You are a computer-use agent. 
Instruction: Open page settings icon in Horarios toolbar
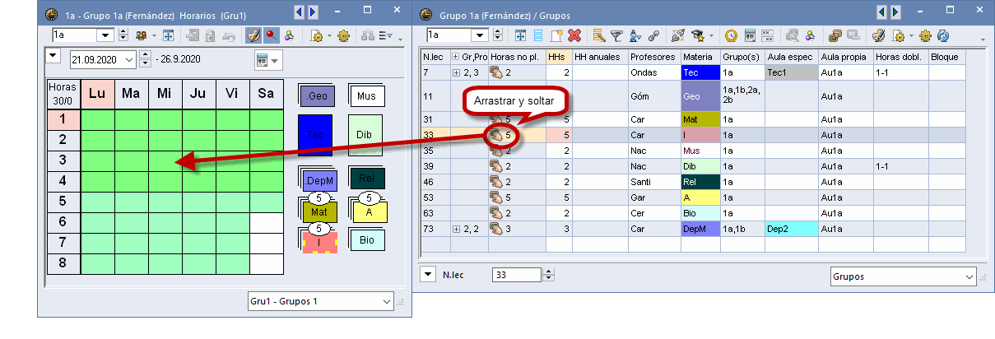317,35
